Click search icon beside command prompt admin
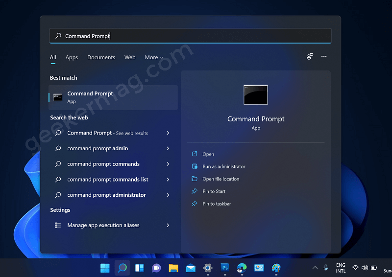Viewport: 392px width, 277px height. coord(58,148)
